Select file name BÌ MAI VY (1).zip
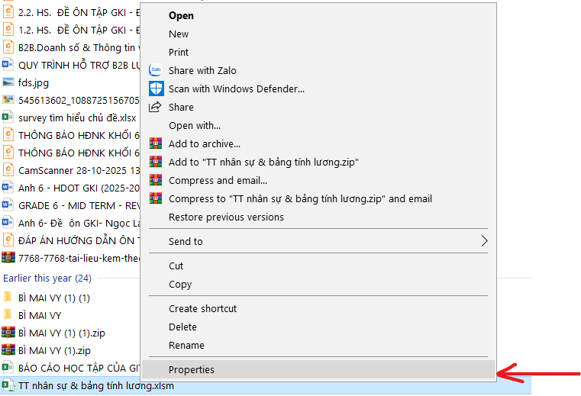 [54, 350]
